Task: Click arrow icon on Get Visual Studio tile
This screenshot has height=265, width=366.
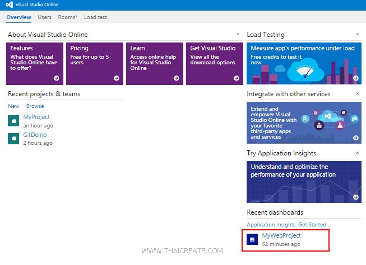Action: (236, 78)
